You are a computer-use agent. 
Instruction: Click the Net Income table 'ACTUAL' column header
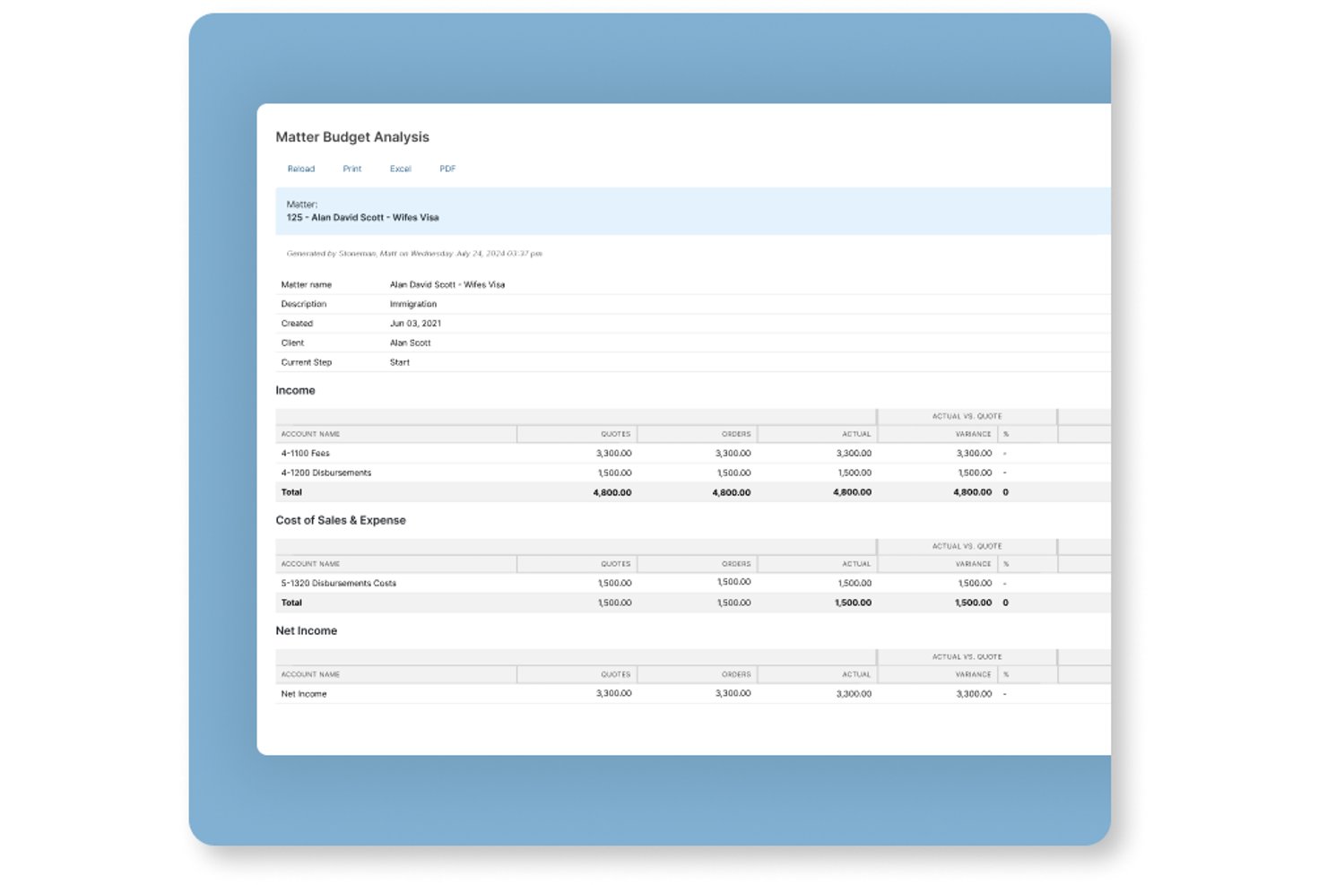(x=856, y=674)
